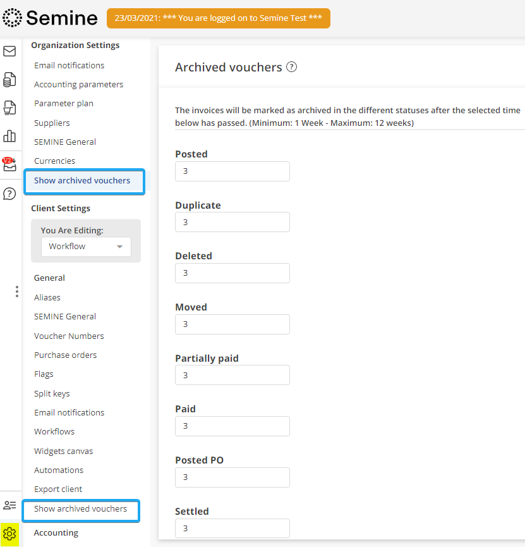Open the shopping cart document icon
Viewport: 525px width, 547px height.
click(x=9, y=108)
